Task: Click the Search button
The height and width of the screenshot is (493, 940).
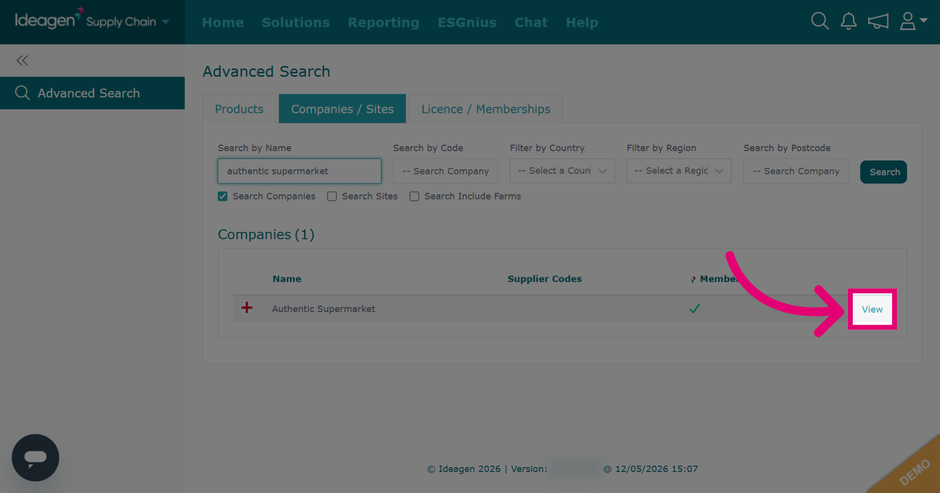Action: click(884, 172)
